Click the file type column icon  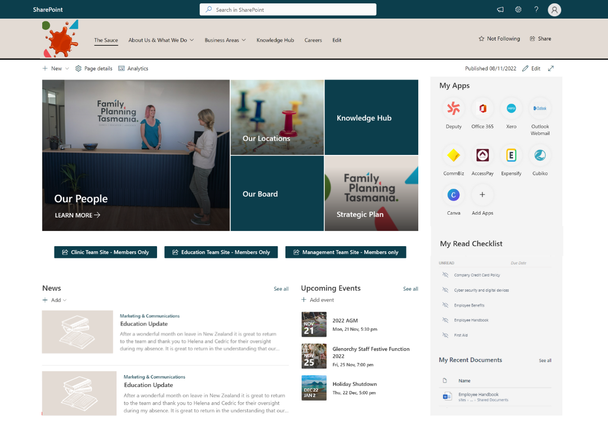click(445, 380)
